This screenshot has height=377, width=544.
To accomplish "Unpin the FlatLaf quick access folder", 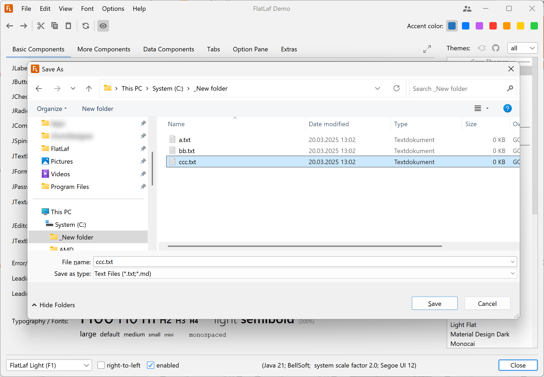I will click(x=143, y=148).
